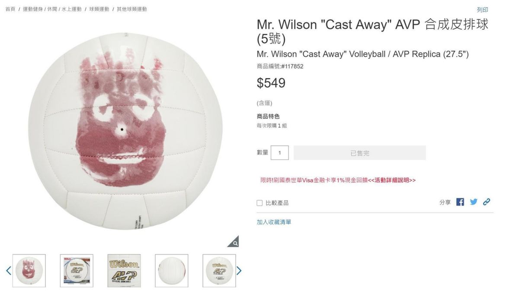
Task: Select the fifth AVP ball thumbnail
Action: point(219,271)
